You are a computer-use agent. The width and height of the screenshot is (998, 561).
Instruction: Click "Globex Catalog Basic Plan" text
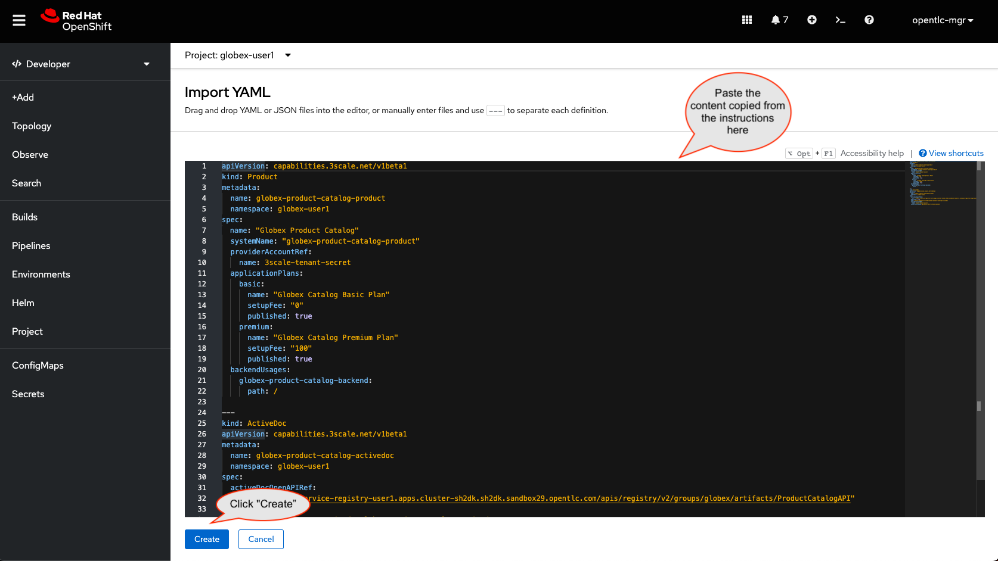331,295
